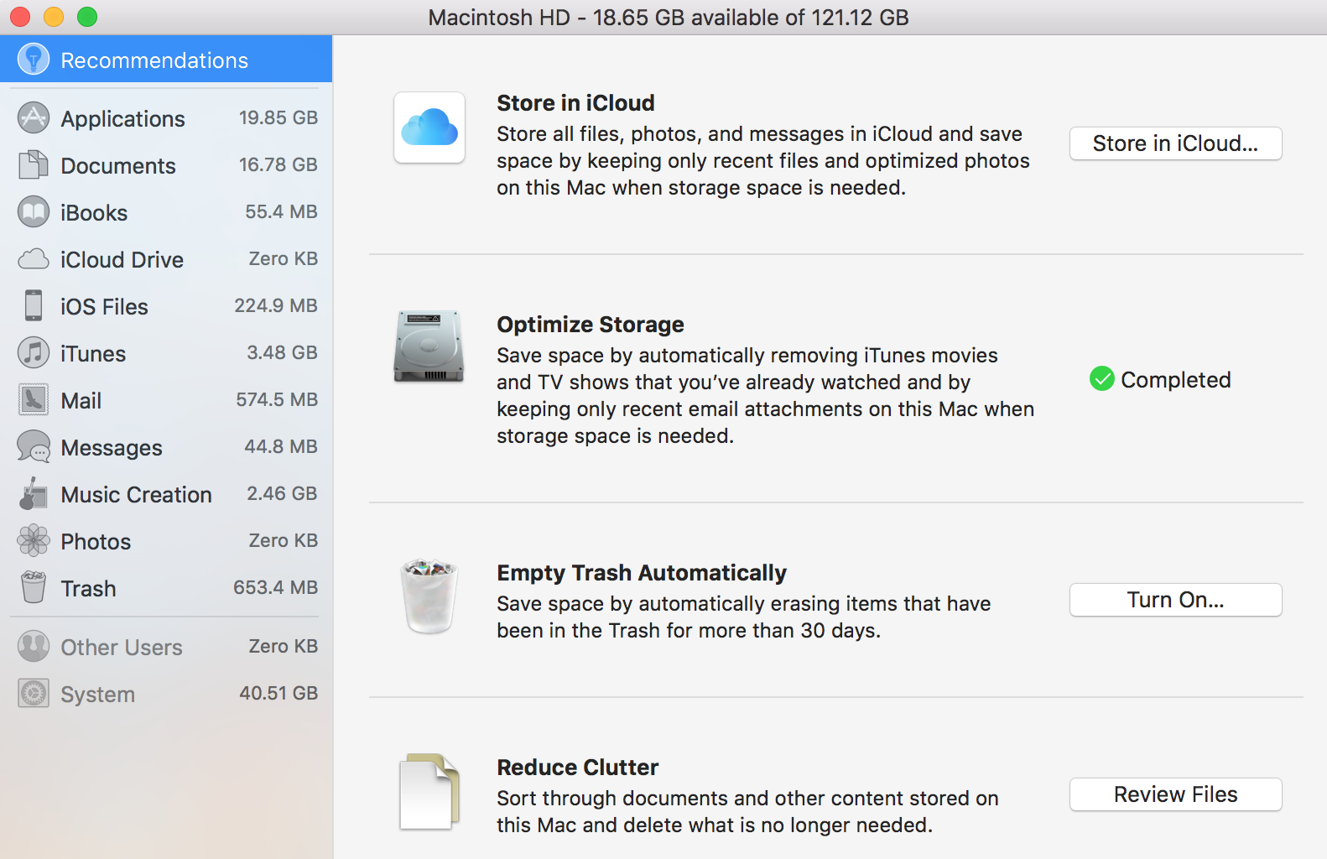This screenshot has width=1327, height=859.
Task: Click the Review Files button
Action: 1175,794
